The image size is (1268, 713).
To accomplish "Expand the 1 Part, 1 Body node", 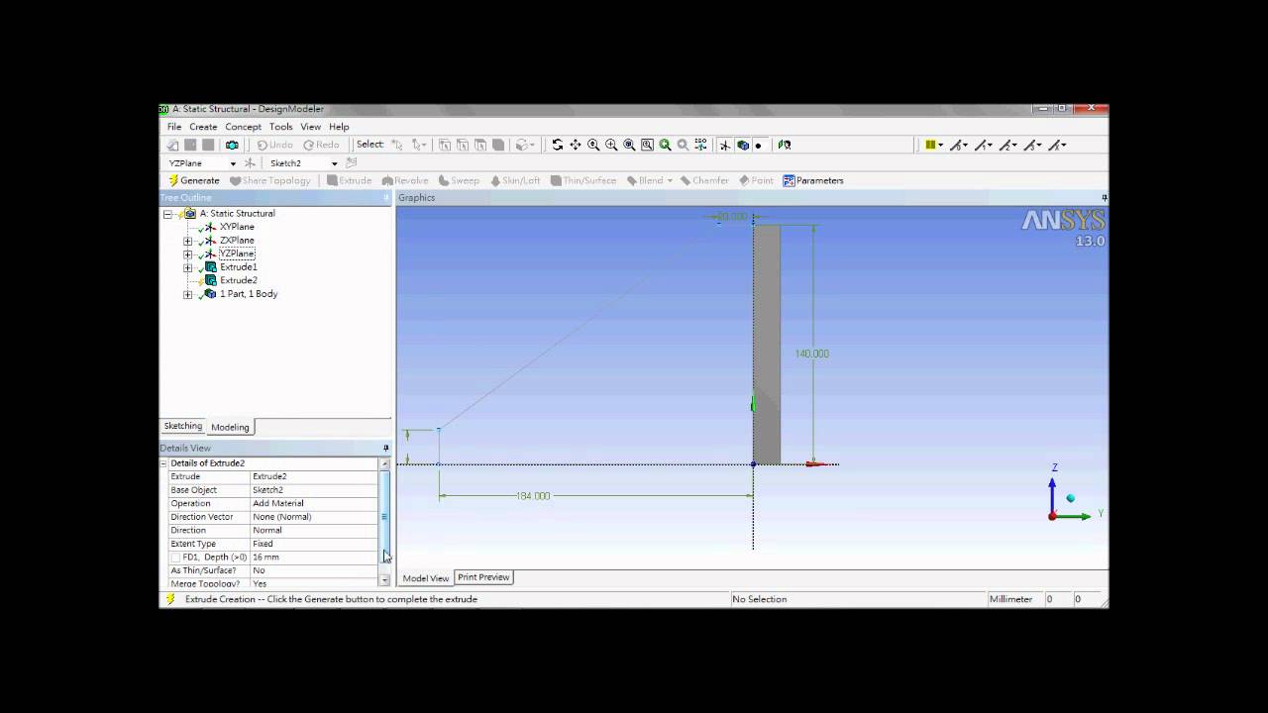I will click(188, 294).
